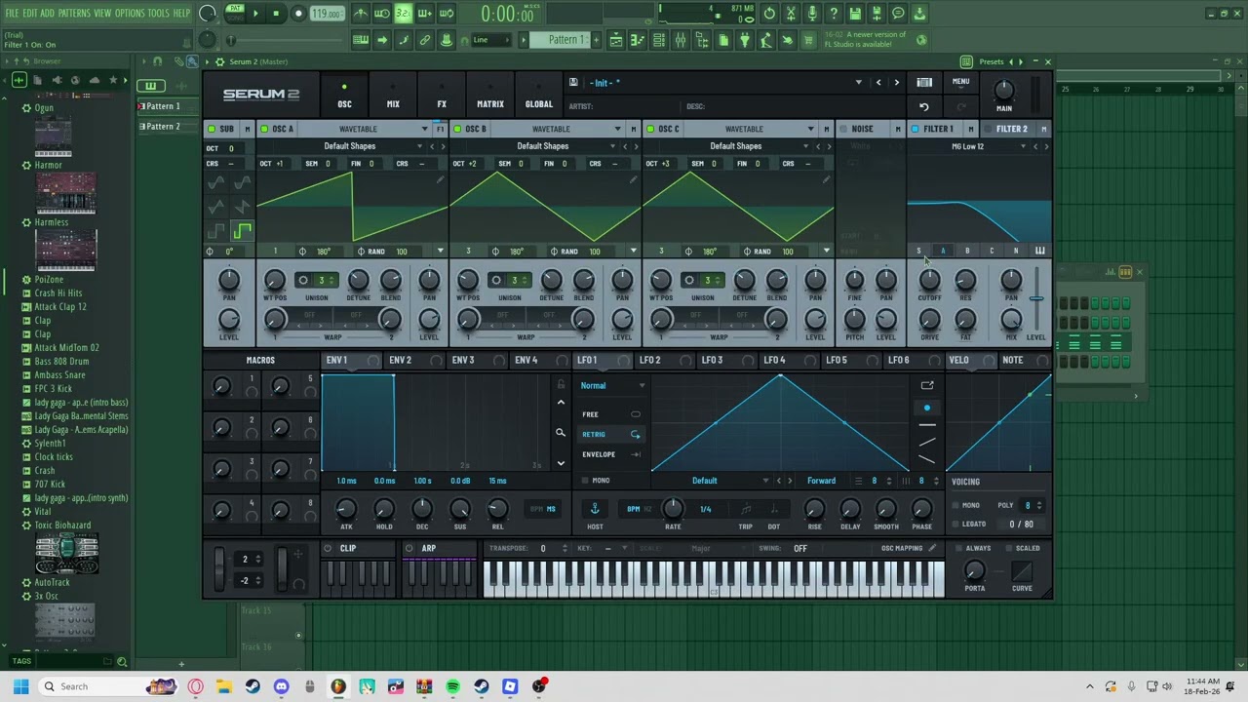Viewport: 1248px width, 702px height.
Task: Click the stamp tool icon in FL toolbar
Action: (x=446, y=40)
